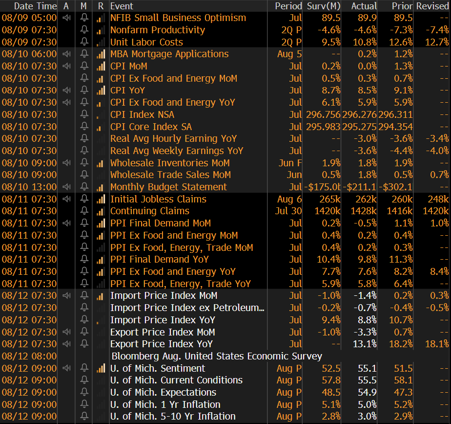Click the Revised column header
Viewport: 451px width, 424px height.
(x=432, y=6)
